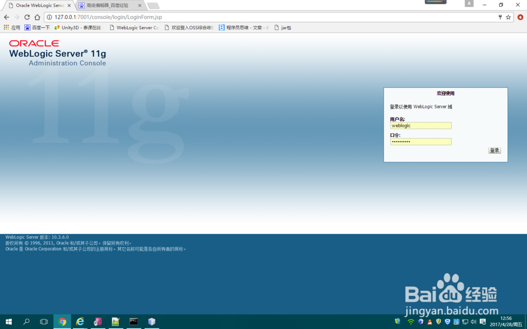Open the blue cube taskbar icon

click(152, 322)
